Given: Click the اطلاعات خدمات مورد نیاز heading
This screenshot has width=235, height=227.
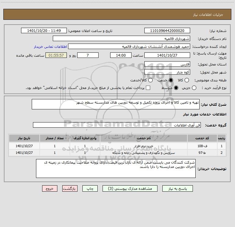Looking at the screenshot, I should [x=205, y=114].
